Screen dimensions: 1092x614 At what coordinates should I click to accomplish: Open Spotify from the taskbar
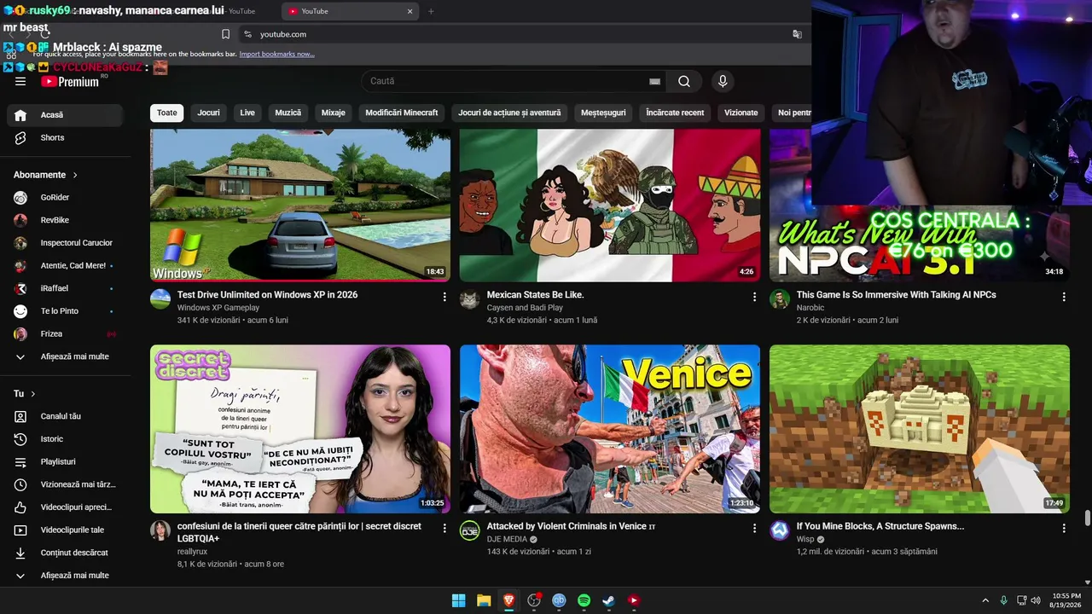click(584, 600)
